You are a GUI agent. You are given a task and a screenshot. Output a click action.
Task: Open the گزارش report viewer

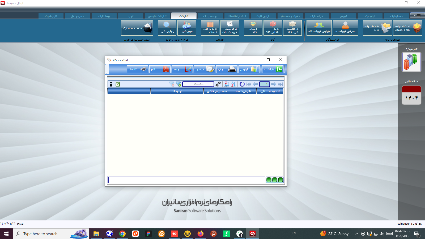[249, 69]
